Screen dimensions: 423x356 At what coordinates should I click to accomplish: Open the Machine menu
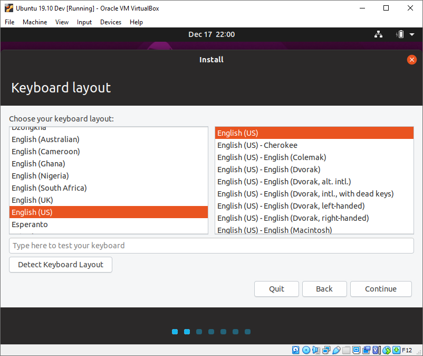(35, 22)
